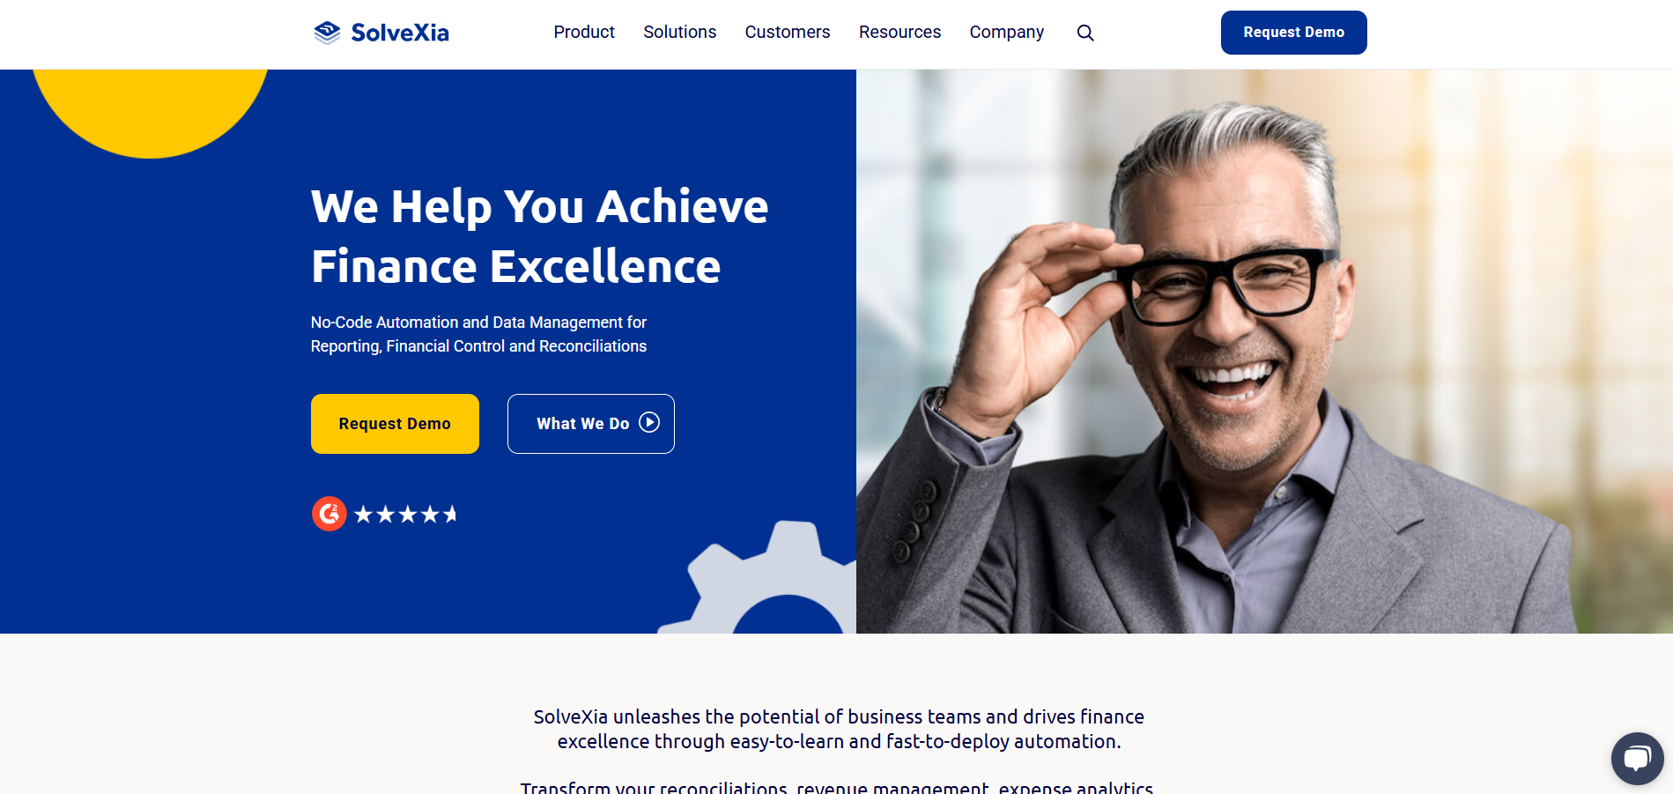Screen dimensions: 1673x794
Task: Click the blue Request Demo header button
Action: tap(1293, 33)
